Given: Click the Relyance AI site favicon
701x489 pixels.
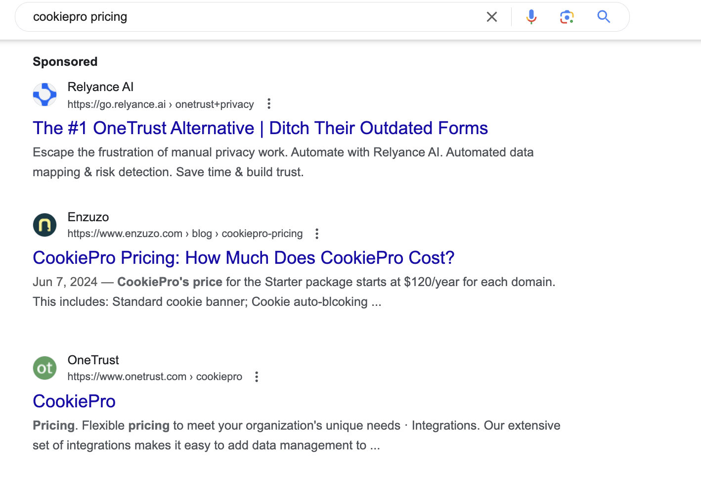Looking at the screenshot, I should [44, 95].
